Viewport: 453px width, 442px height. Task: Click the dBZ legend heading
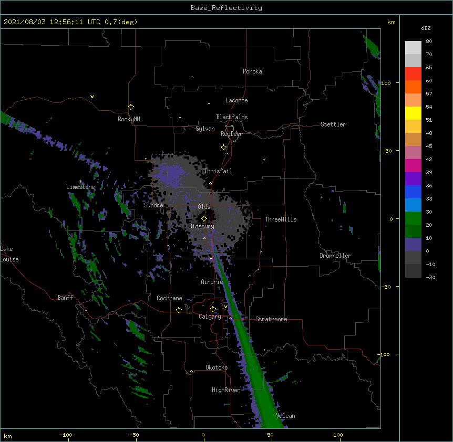(426, 28)
